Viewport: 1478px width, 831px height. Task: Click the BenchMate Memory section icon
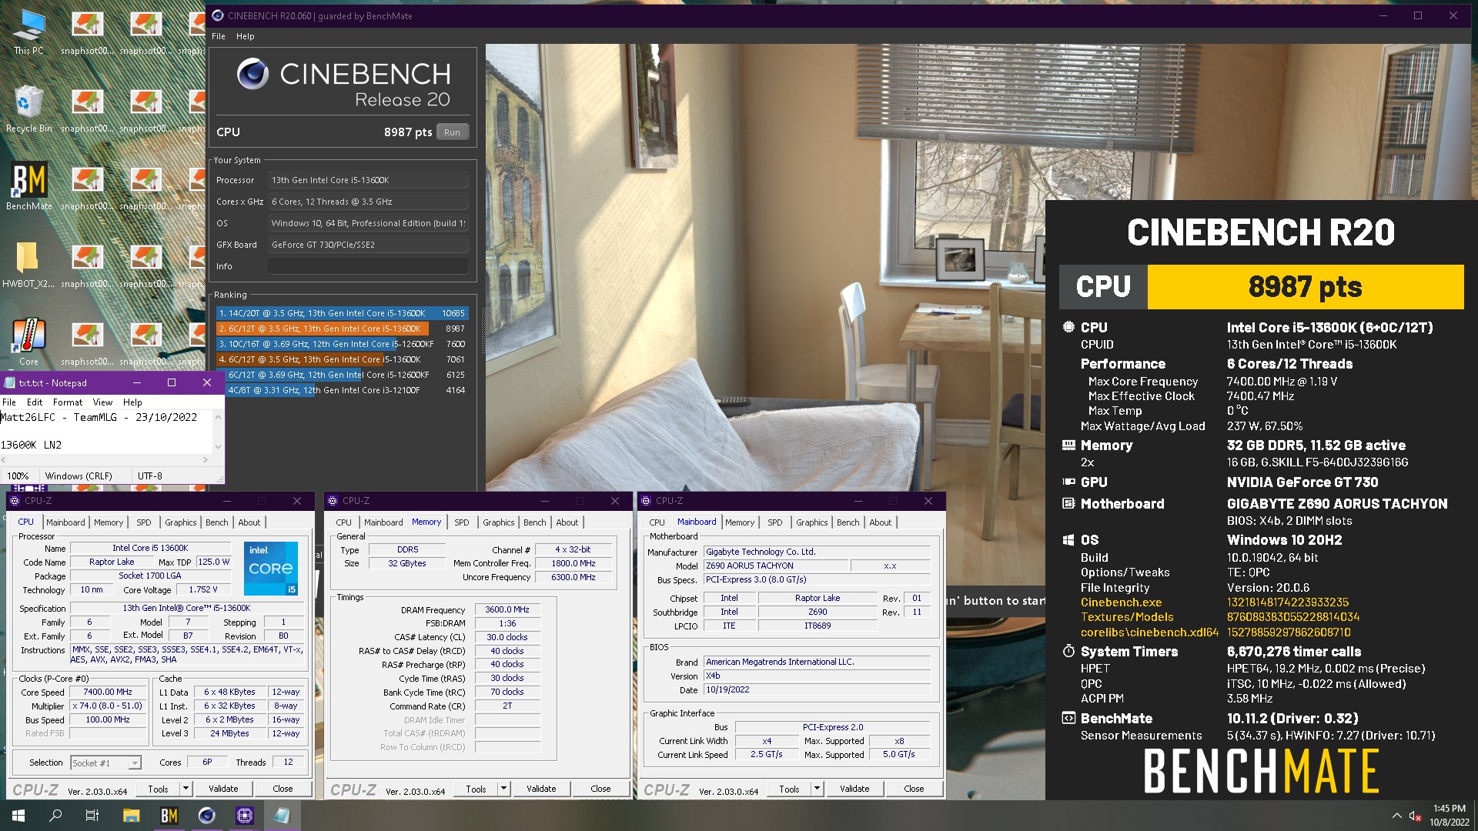coord(1068,445)
